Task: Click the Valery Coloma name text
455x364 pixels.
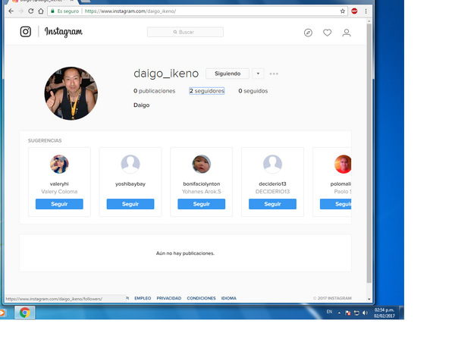Action: 59,192
